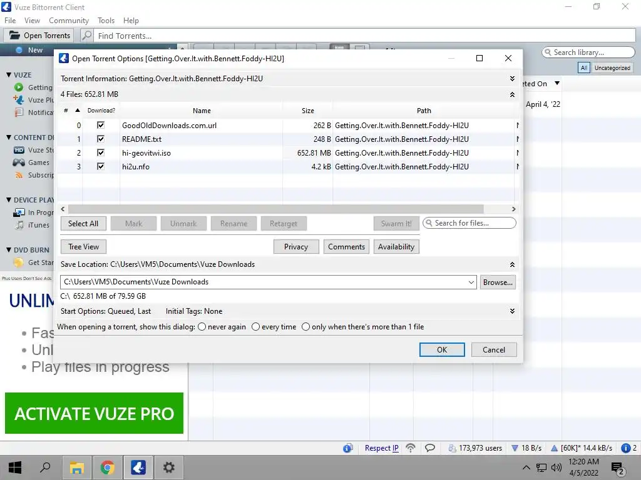Click the Availability button

pos(396,247)
